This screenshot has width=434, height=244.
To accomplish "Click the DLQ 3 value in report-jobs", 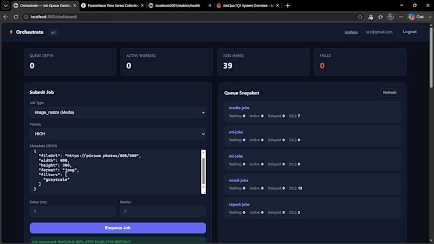I will 299,213.
